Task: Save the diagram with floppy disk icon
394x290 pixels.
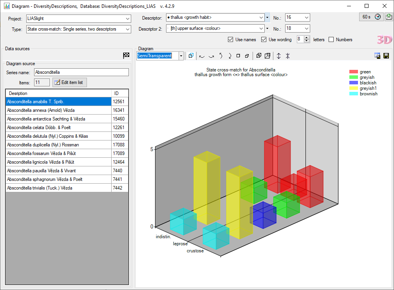Action: tap(386, 56)
